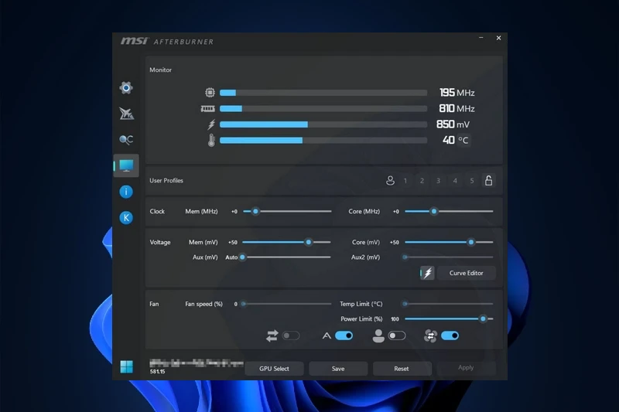Viewport: 619px width, 412px height.
Task: Click the Fan speed (%) slider
Action: (286, 304)
